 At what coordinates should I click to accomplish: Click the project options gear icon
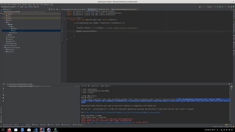(x=57, y=10)
